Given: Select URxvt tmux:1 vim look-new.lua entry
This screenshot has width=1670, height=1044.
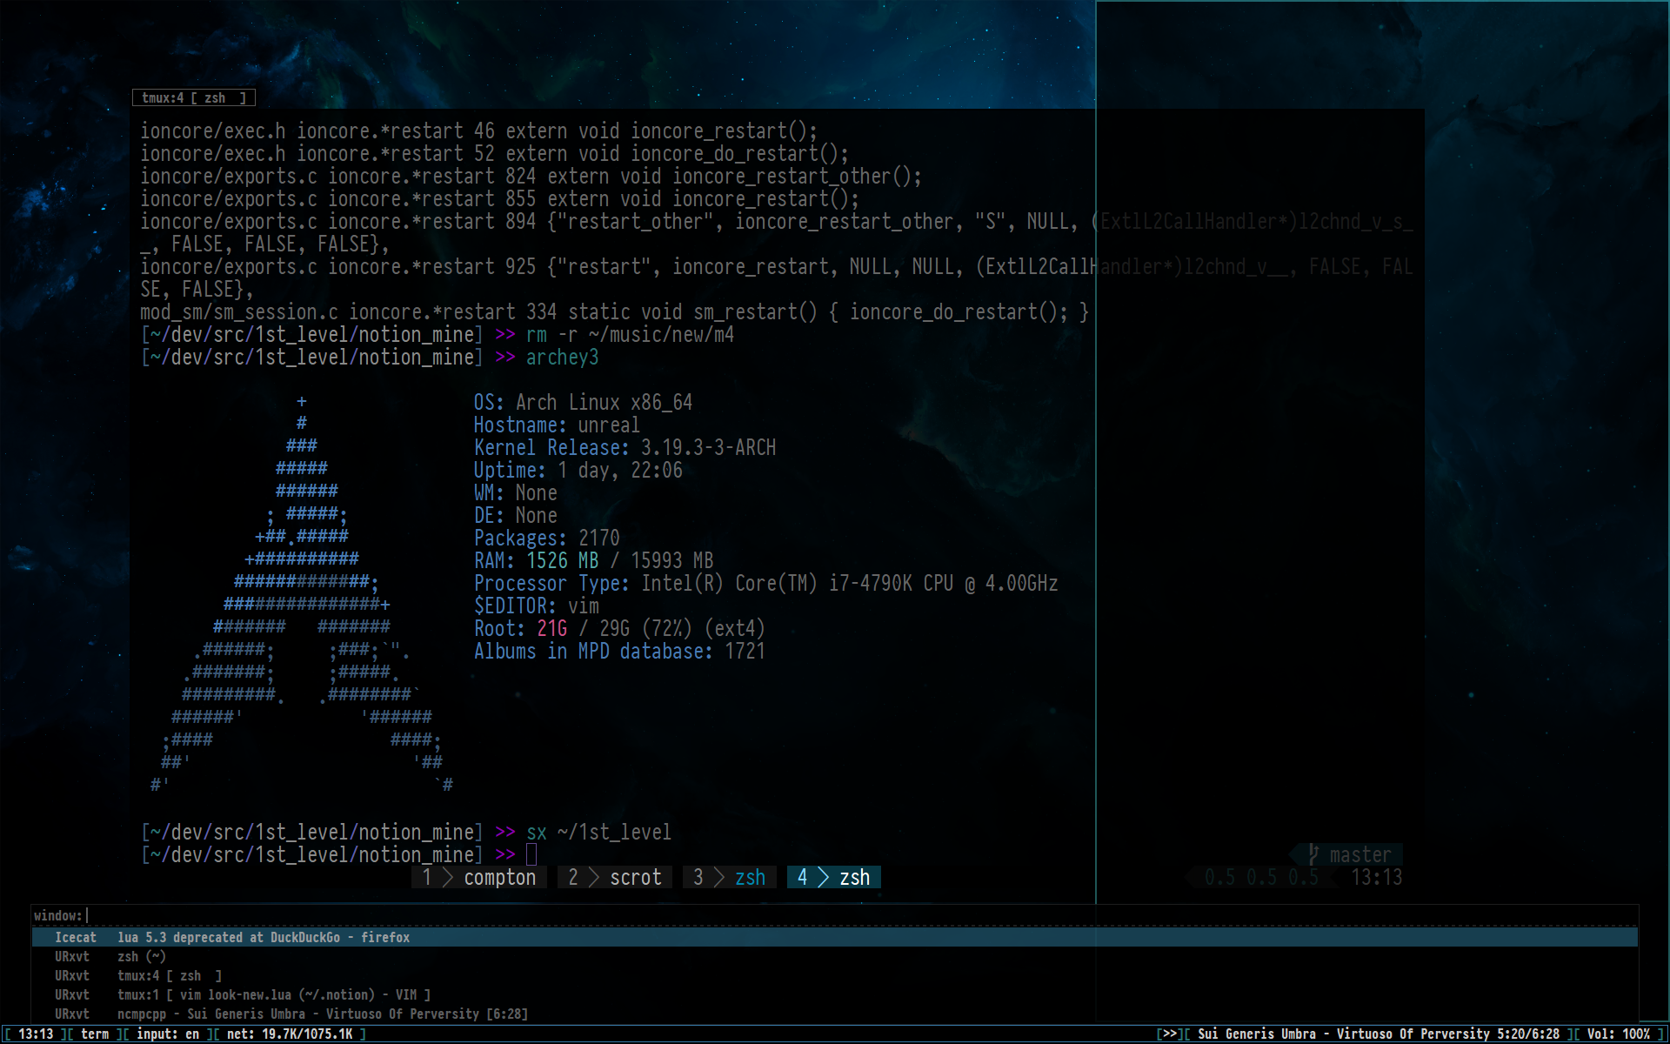Looking at the screenshot, I should pyautogui.click(x=835, y=994).
